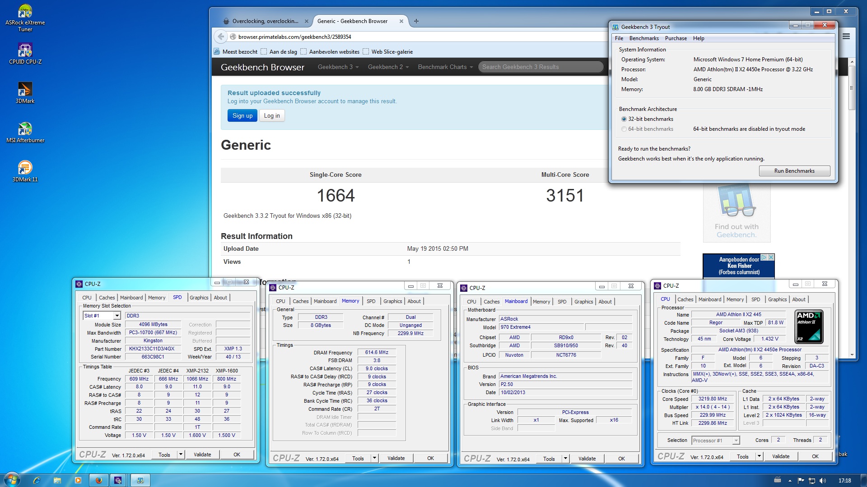Click the browser address bar URL
The image size is (867, 487).
[x=294, y=37]
